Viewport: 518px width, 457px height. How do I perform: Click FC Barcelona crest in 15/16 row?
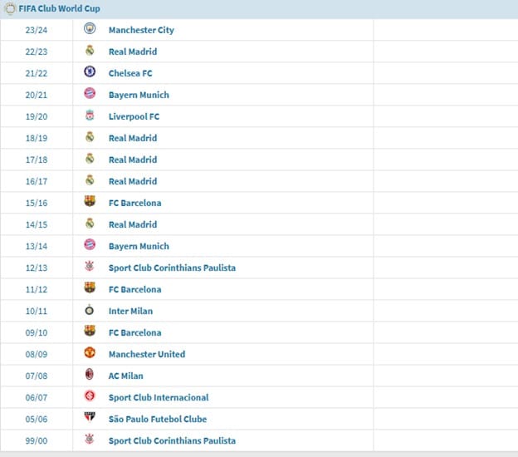click(x=90, y=201)
